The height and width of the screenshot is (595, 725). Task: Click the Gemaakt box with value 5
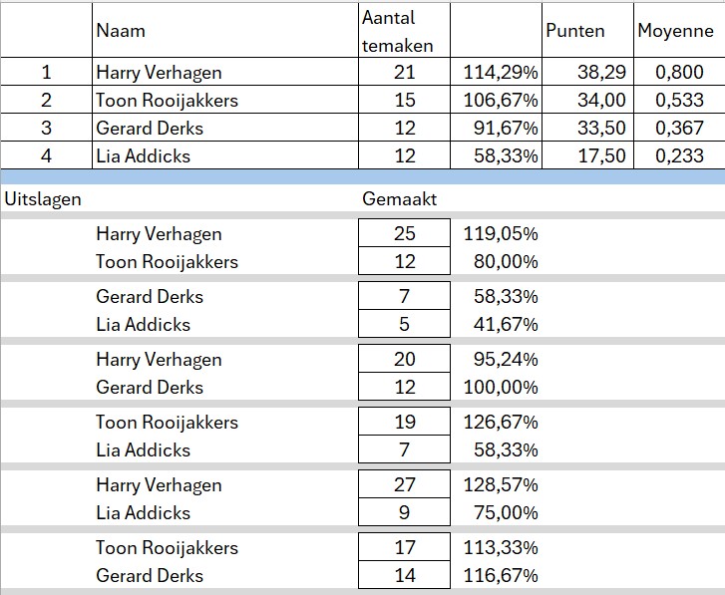pyautogui.click(x=404, y=325)
